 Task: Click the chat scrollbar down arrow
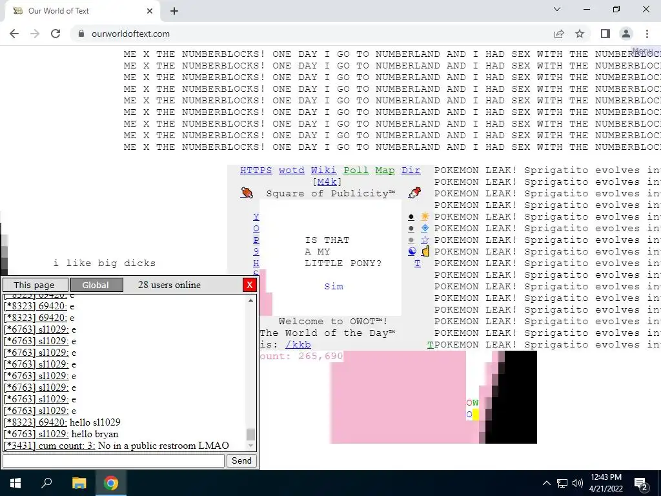(251, 446)
